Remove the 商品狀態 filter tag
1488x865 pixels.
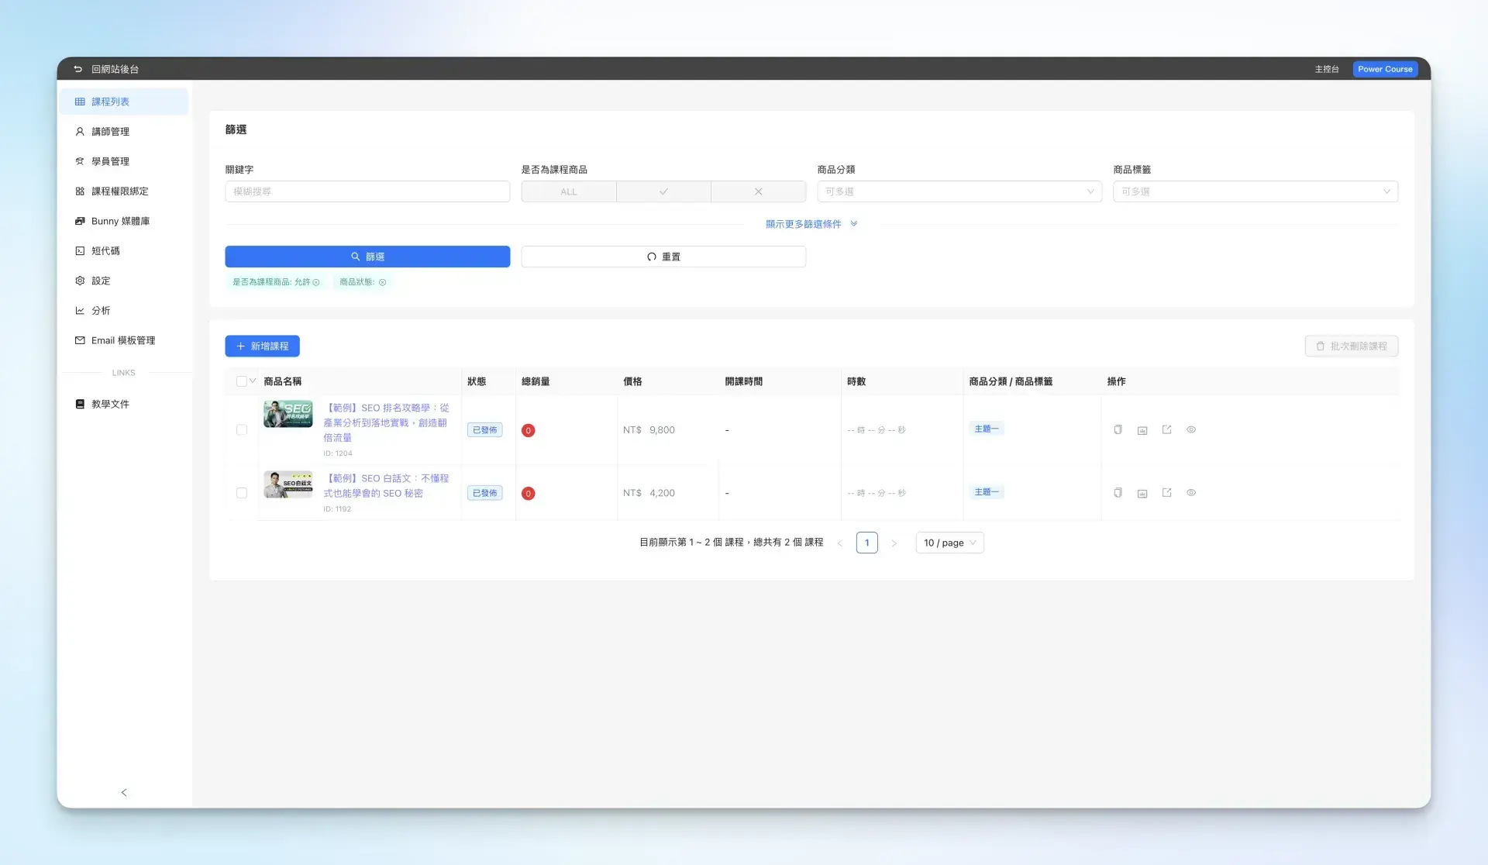pos(382,282)
